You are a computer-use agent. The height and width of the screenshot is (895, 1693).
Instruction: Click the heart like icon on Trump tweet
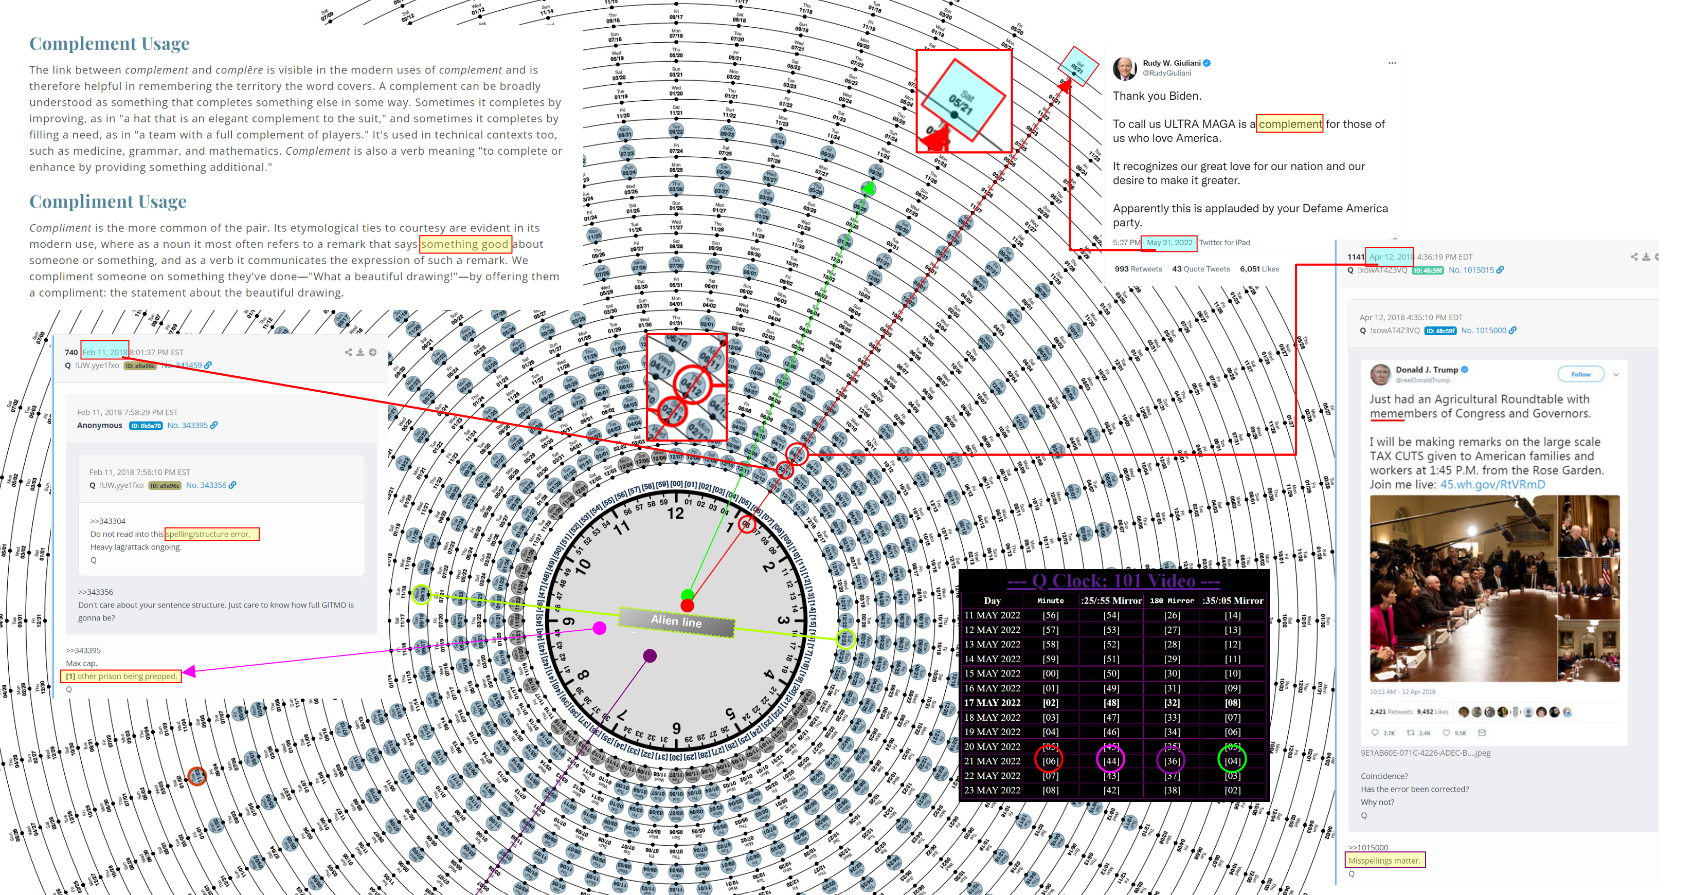coord(1446,732)
